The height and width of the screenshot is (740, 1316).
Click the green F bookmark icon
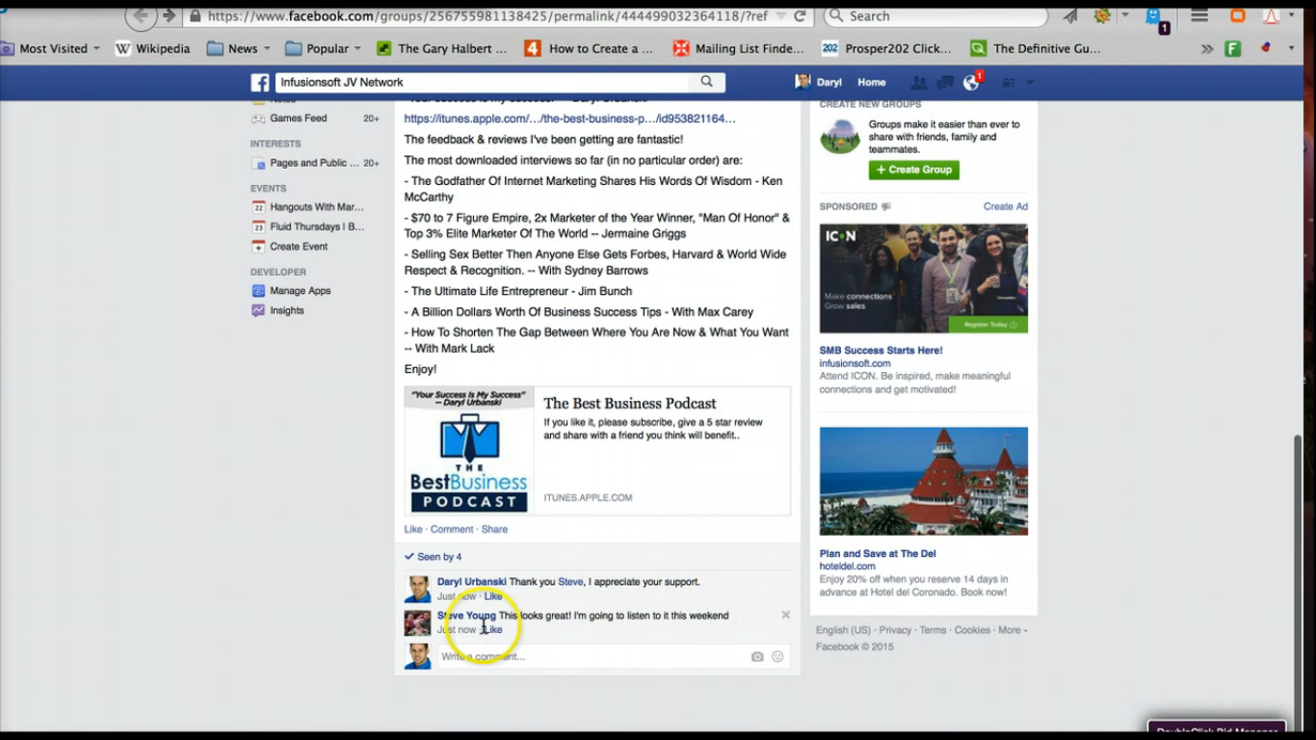point(1232,48)
